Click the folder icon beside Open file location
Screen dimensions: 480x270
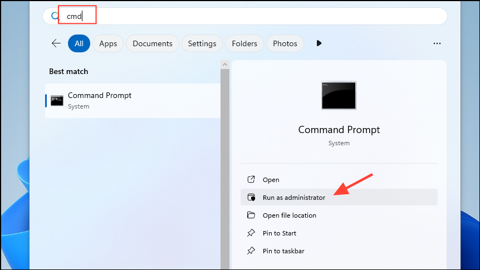coord(251,215)
